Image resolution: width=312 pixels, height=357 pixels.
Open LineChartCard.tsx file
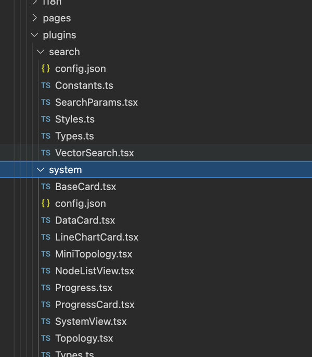tap(97, 237)
